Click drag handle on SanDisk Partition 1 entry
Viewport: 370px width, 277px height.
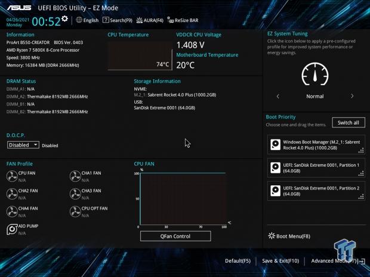[x=361, y=173]
